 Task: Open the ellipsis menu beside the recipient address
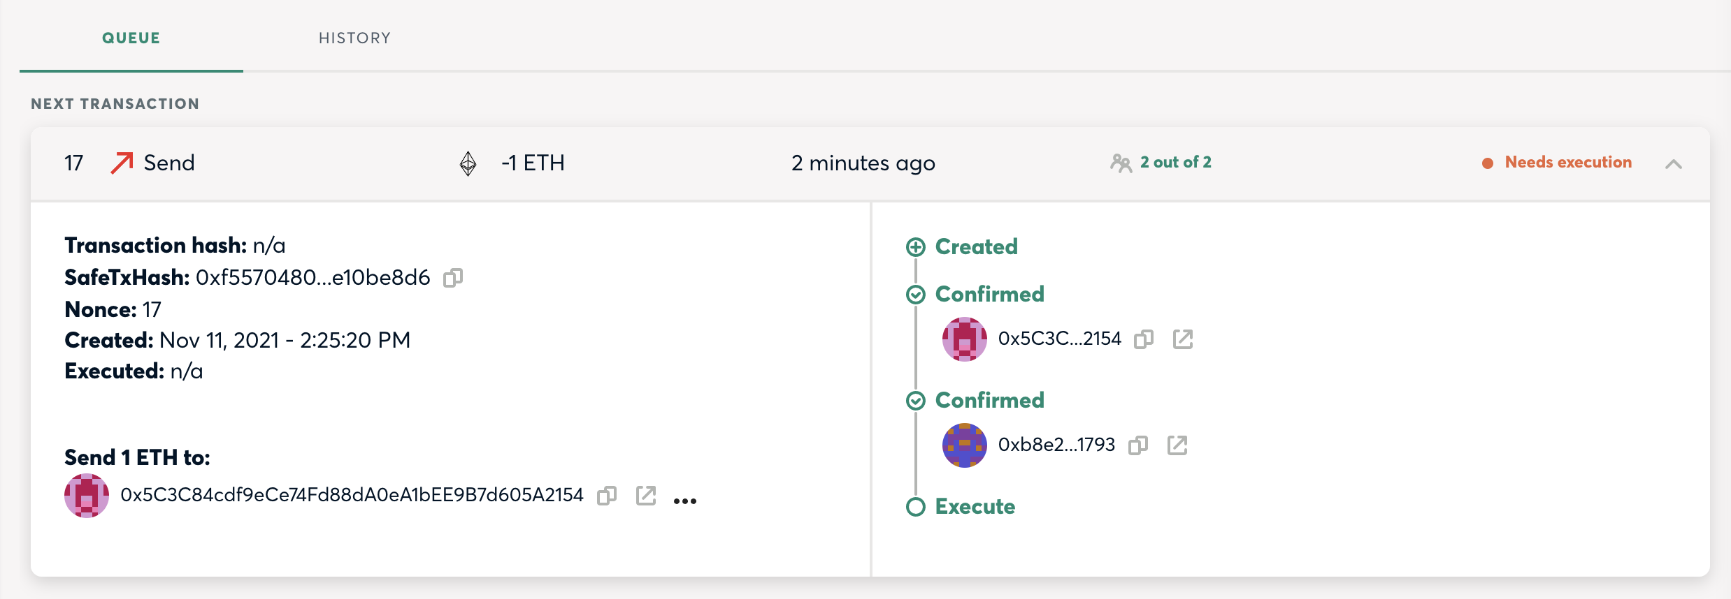point(685,498)
